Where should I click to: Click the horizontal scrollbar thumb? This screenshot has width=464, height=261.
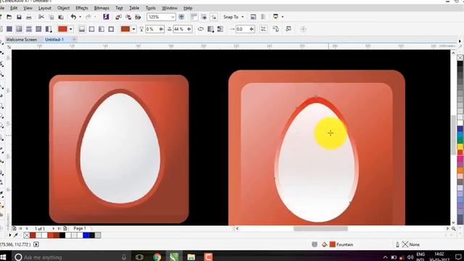tap(320, 228)
